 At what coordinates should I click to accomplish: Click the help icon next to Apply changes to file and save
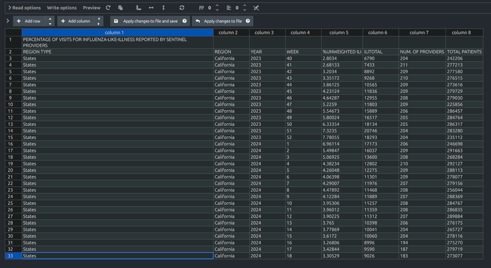coord(185,21)
